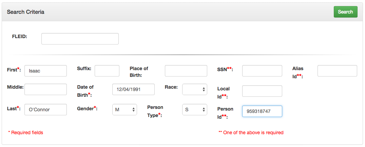Click the "Required fields" note
The width and height of the screenshot is (365, 147).
pos(26,133)
